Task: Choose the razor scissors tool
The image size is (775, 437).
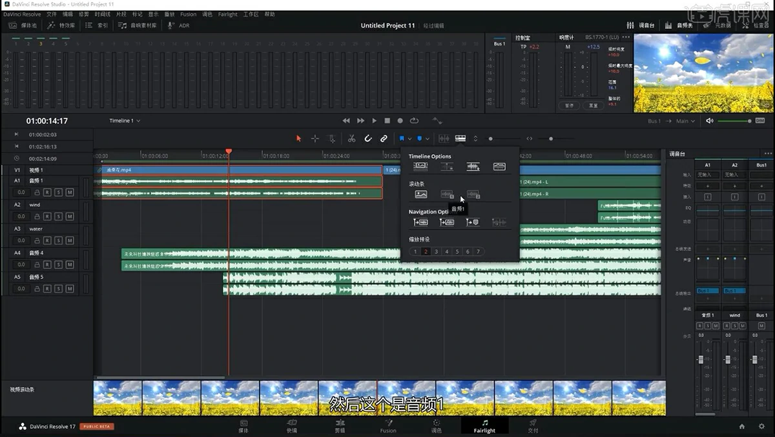Action: click(x=351, y=139)
